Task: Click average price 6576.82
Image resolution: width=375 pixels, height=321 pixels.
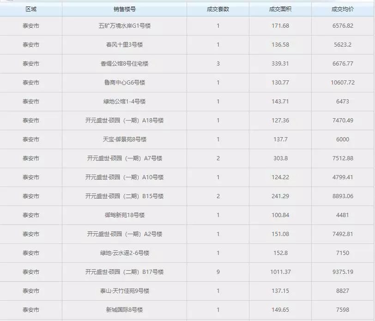Action: (343, 26)
